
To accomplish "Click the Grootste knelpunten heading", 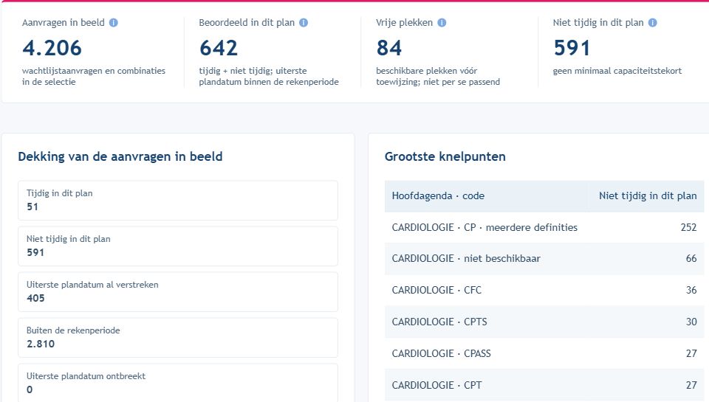I will point(445,156).
